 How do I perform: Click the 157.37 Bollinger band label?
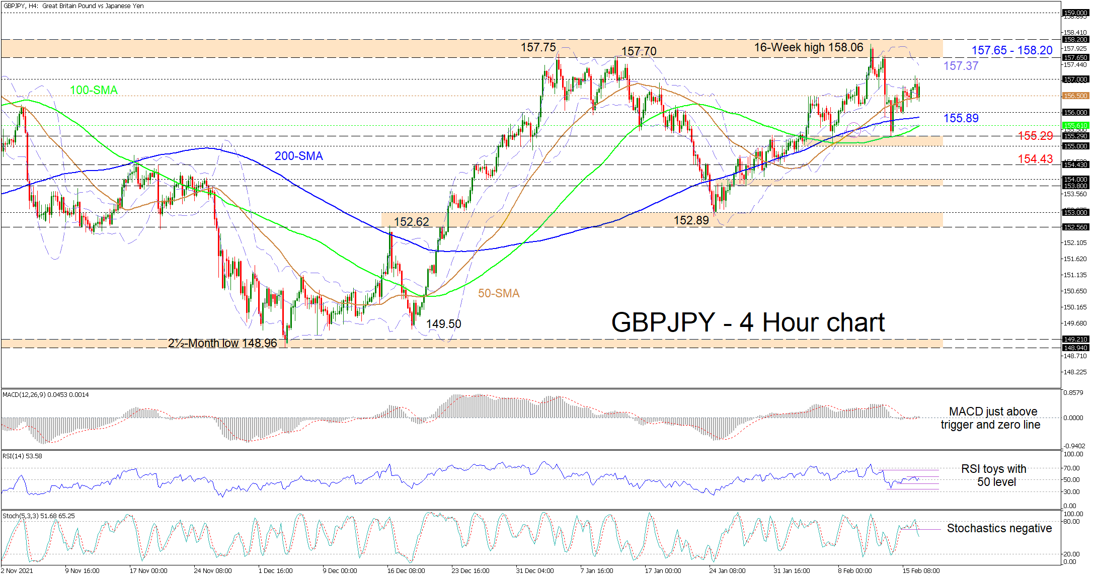point(960,66)
